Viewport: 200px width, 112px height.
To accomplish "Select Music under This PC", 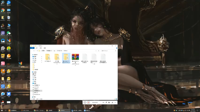I will click(34, 81).
